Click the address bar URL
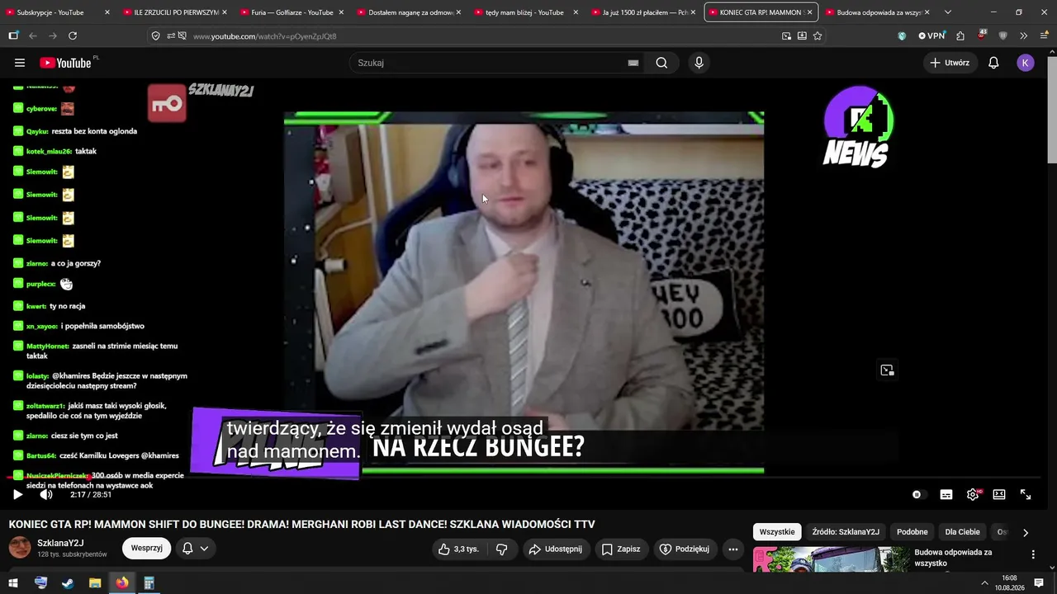Screen dimensions: 1057x594 (264, 36)
